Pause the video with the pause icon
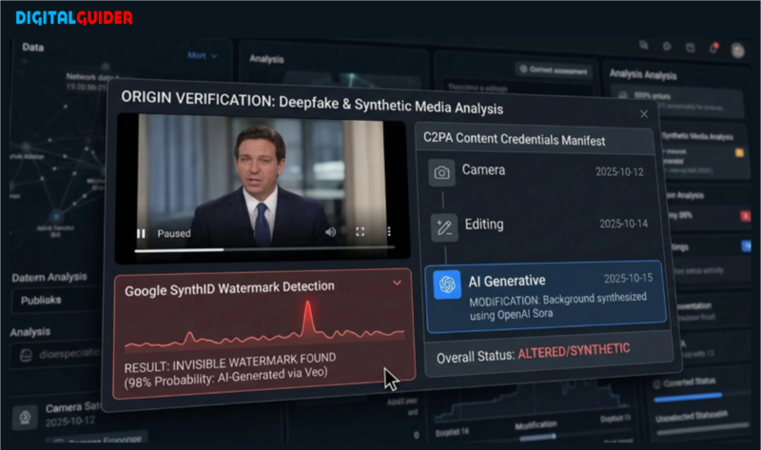761x450 pixels. point(141,233)
